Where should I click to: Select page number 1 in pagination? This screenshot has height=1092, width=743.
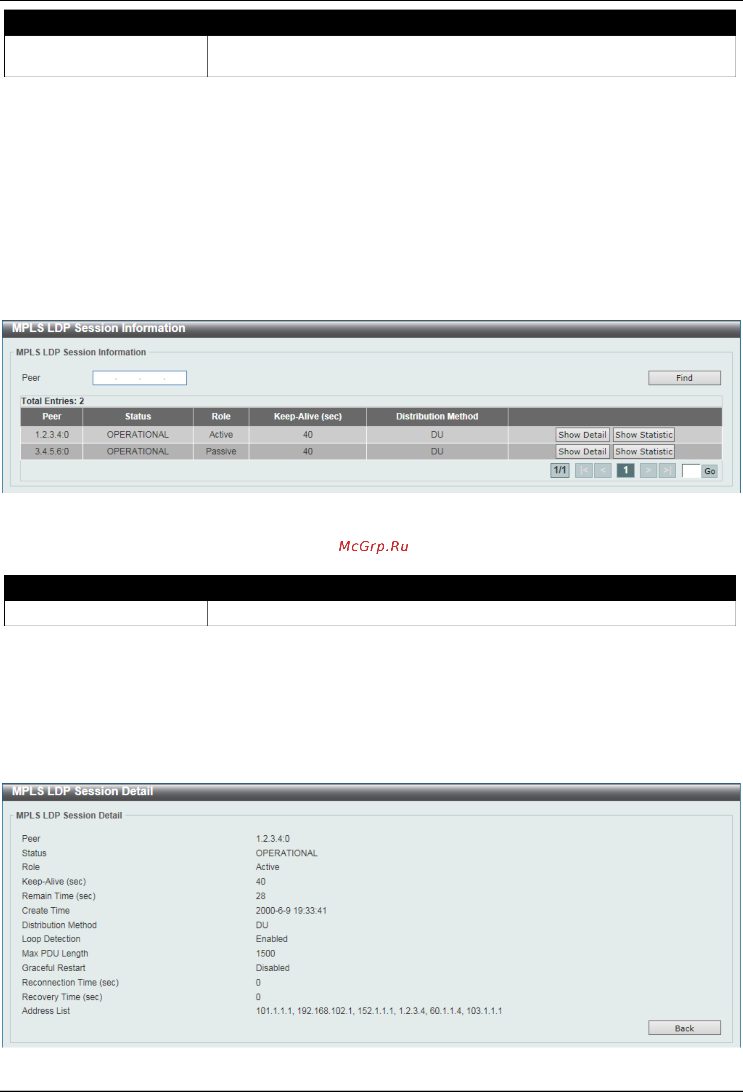click(626, 470)
